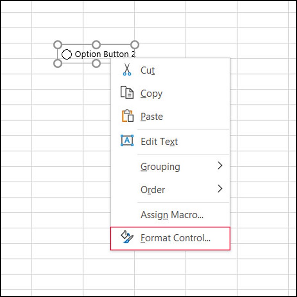297x297 pixels.
Task: Expand the Grouping submenu
Action: click(x=160, y=166)
